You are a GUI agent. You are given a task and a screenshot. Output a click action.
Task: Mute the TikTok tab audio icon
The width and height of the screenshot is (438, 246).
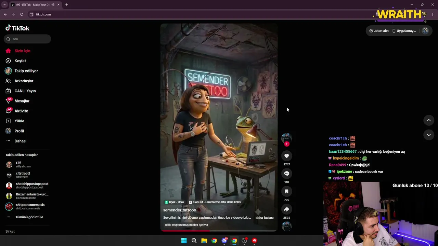click(53, 5)
